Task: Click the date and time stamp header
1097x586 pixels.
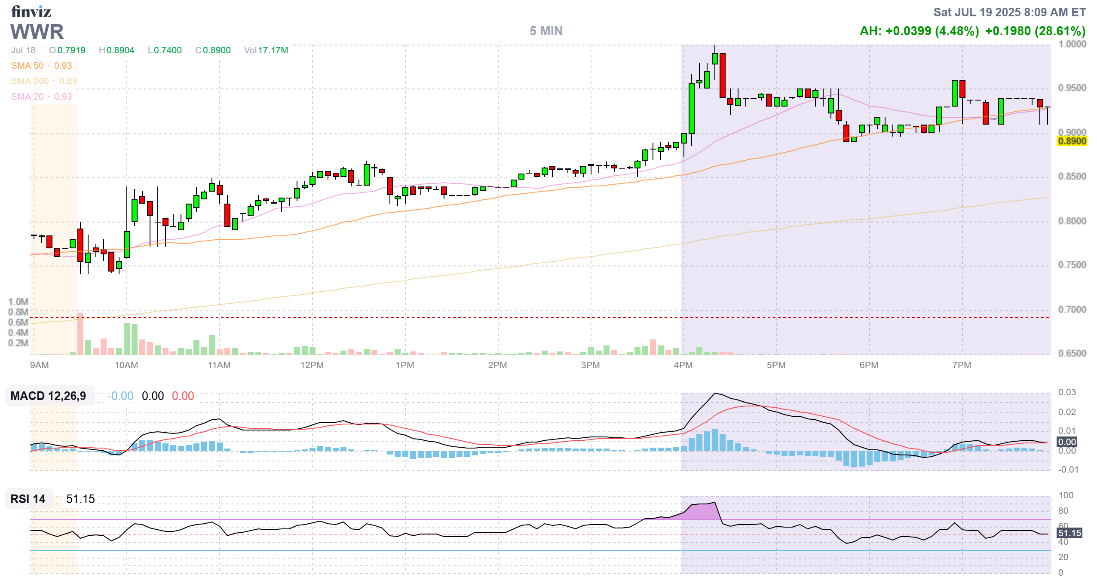Action: [x=1009, y=12]
